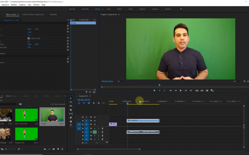Open the Sequence menu

pos(5,5)
